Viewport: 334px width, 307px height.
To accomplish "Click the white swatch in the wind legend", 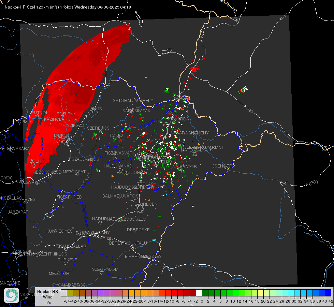I will click(x=199, y=293).
